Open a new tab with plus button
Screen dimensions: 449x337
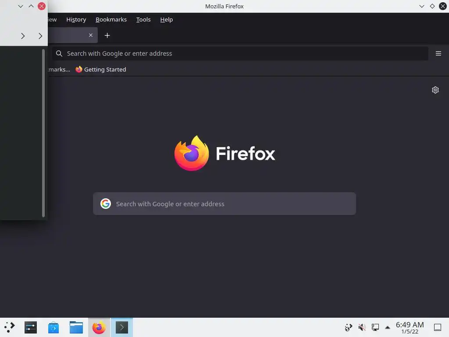[107, 35]
